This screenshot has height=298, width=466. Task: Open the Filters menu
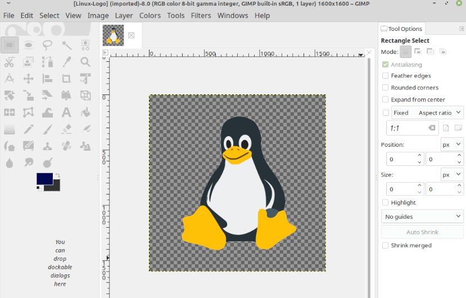[201, 16]
